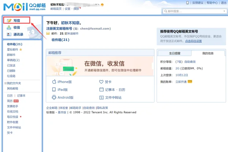This screenshot has width=228, height=152.
Task: Click the search magnifier icon
Action: [166, 11]
